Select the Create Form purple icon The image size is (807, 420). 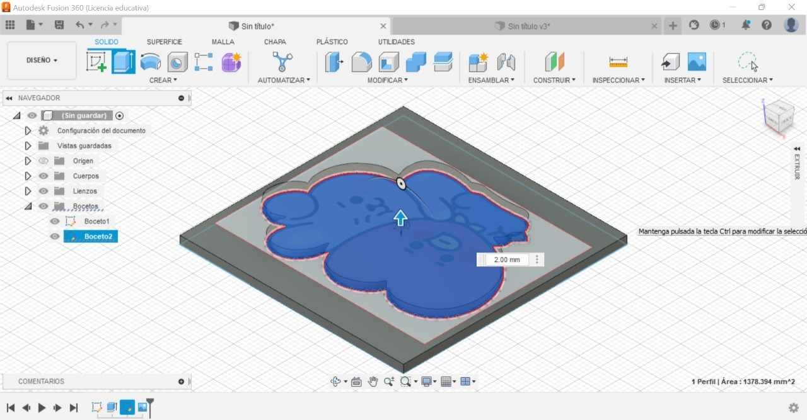(231, 62)
